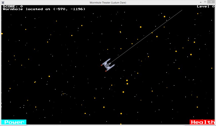Click the cyan Power bar

tap(14, 122)
